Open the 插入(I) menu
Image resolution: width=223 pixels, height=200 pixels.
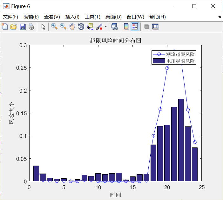[x=72, y=17]
